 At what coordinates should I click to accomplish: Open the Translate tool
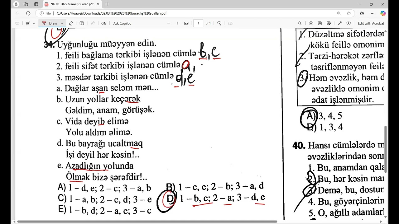tap(104, 23)
